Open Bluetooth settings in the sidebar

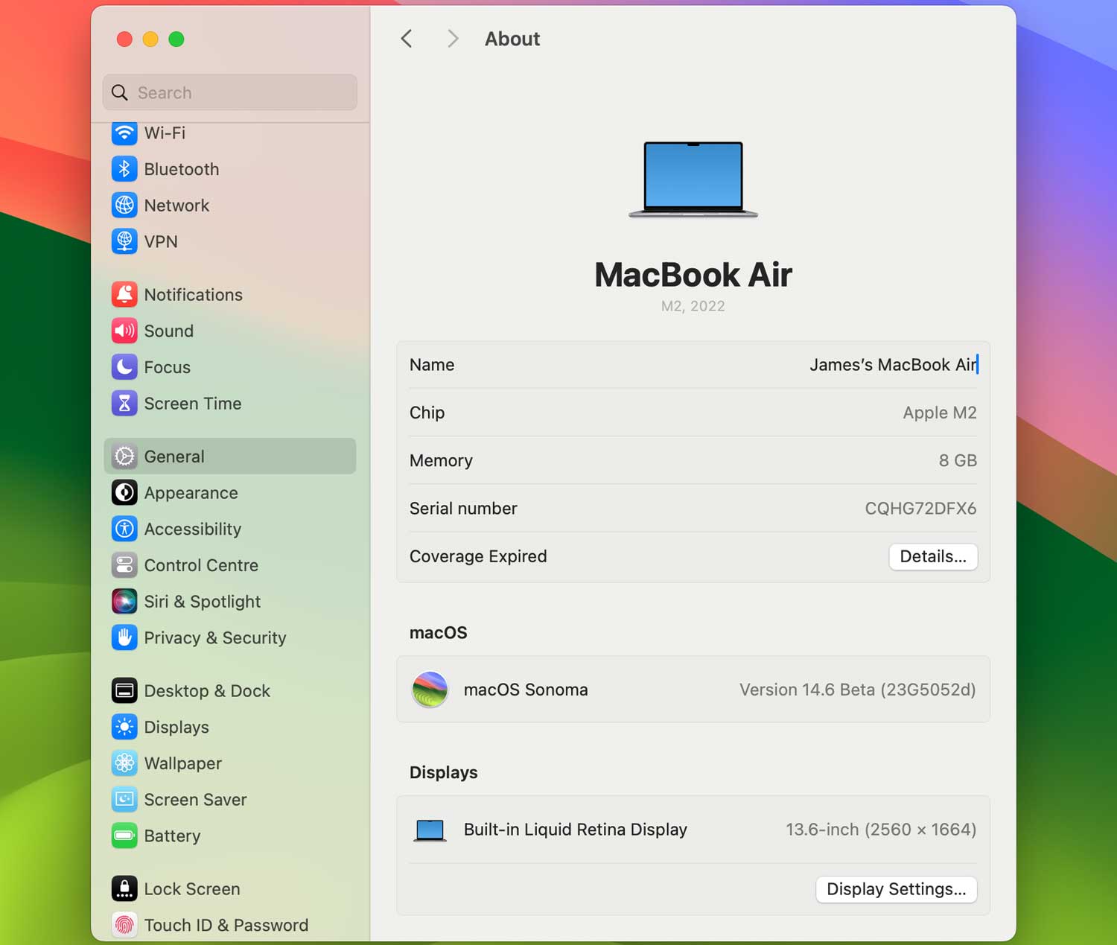click(x=181, y=169)
